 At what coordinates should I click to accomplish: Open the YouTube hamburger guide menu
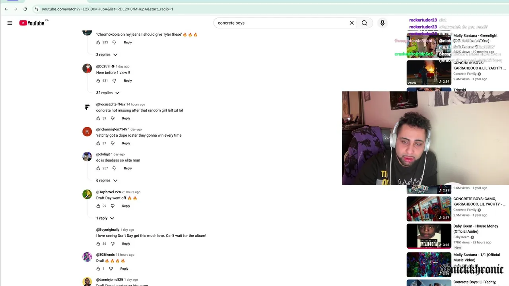10,23
